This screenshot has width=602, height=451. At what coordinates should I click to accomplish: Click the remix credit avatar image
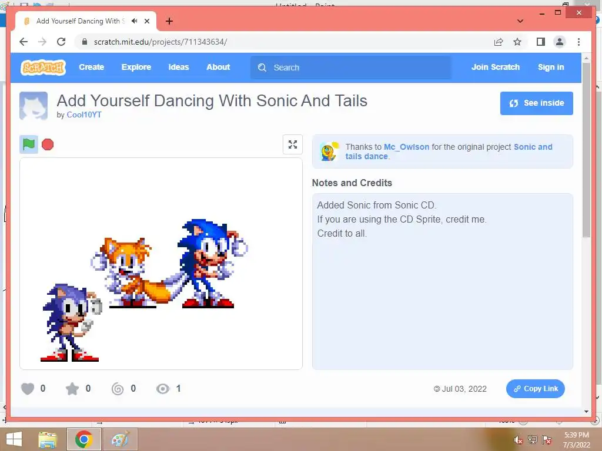tap(329, 151)
